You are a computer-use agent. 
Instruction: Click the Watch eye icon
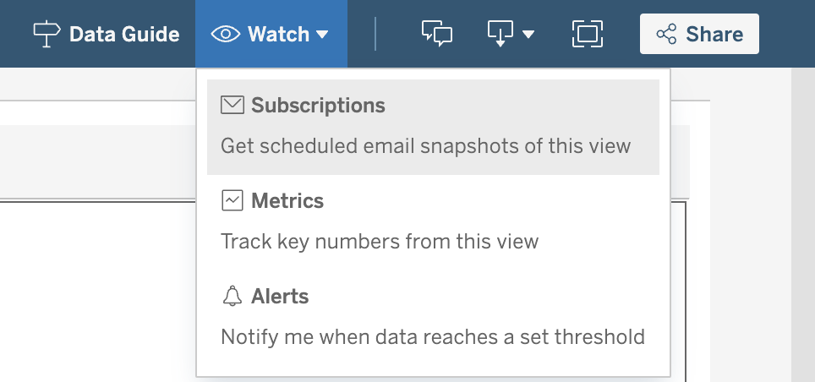(226, 35)
